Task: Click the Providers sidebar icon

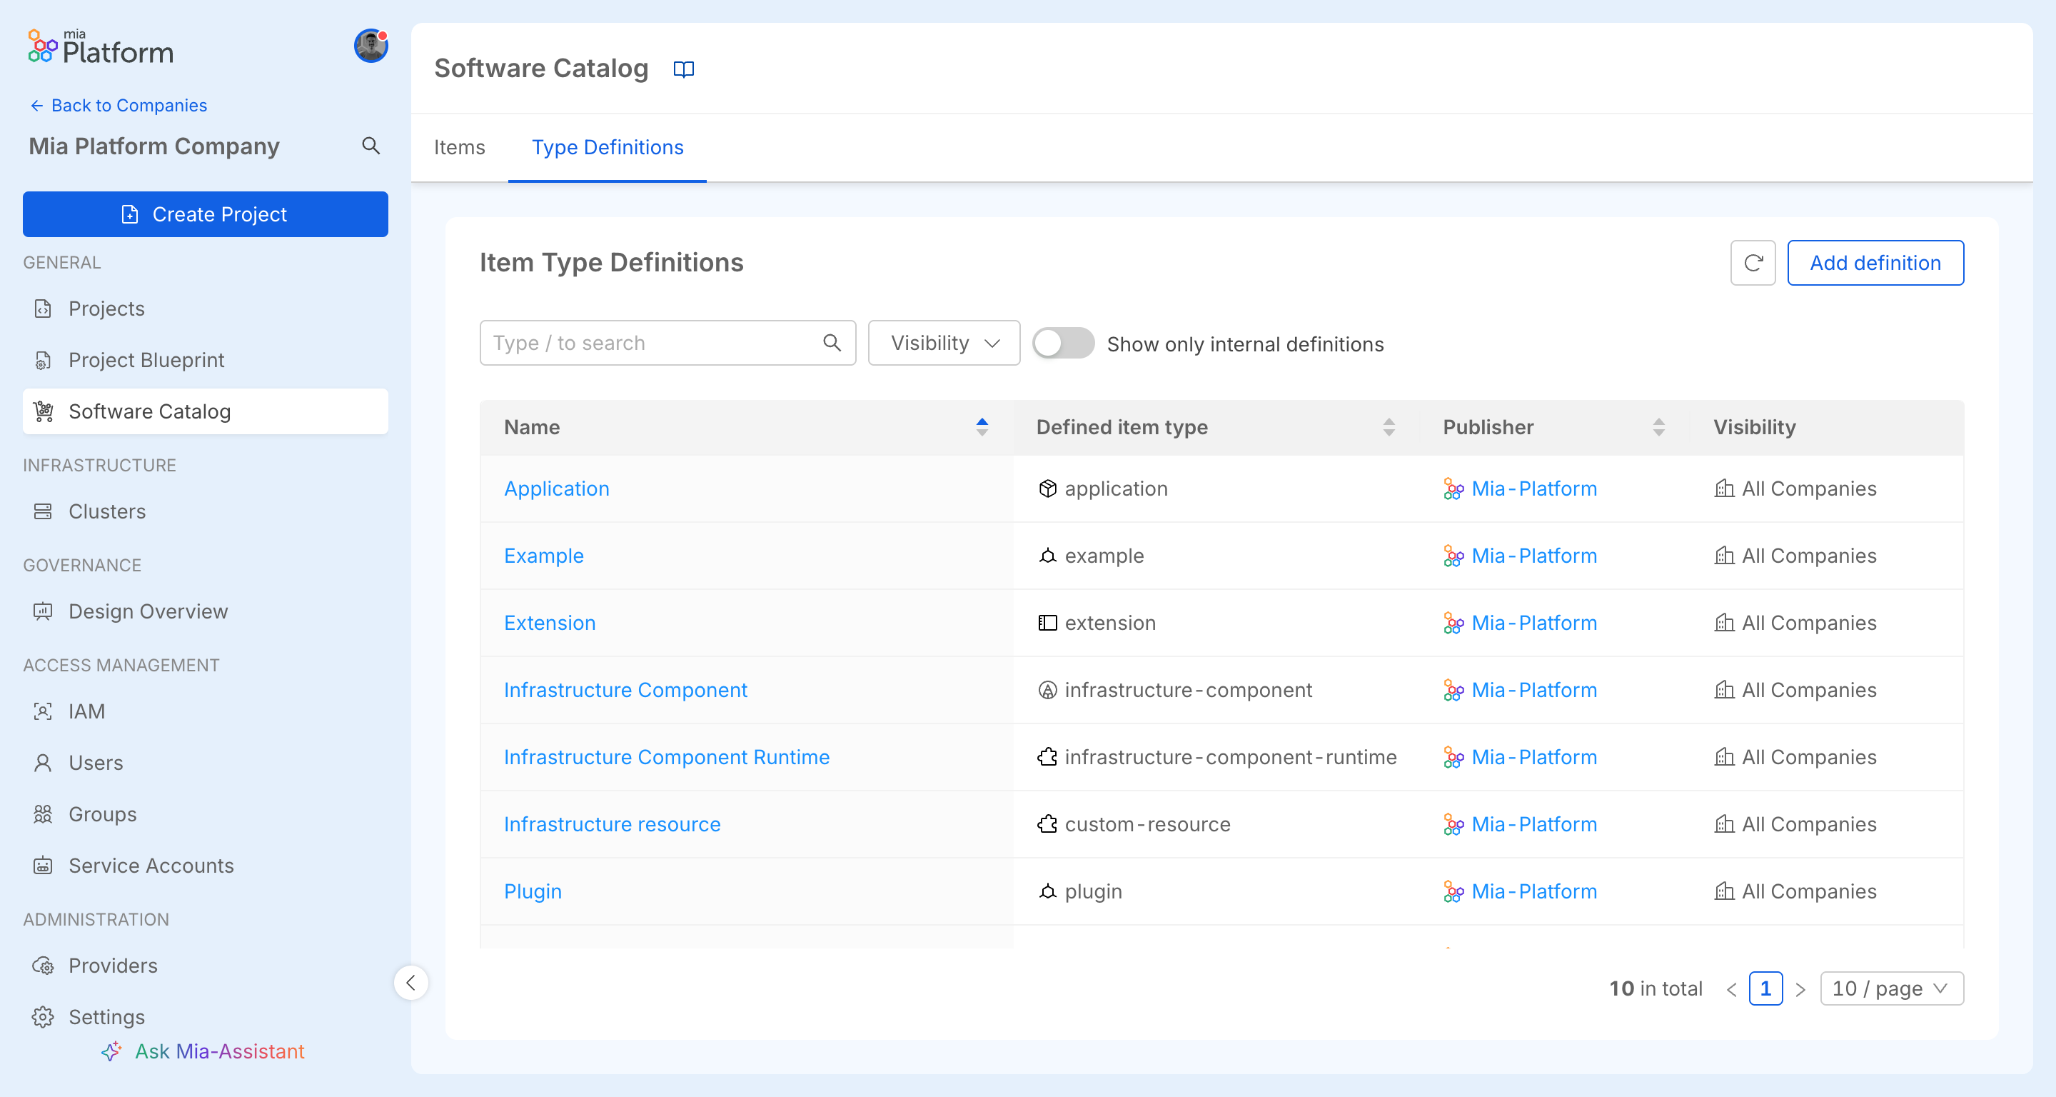Action: click(x=43, y=966)
